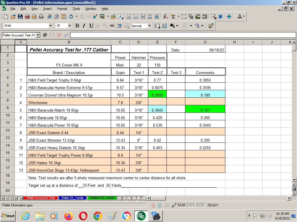Click the blue asterisk icon in top toolbar
This screenshot has height=222, width=297.
[220, 16]
